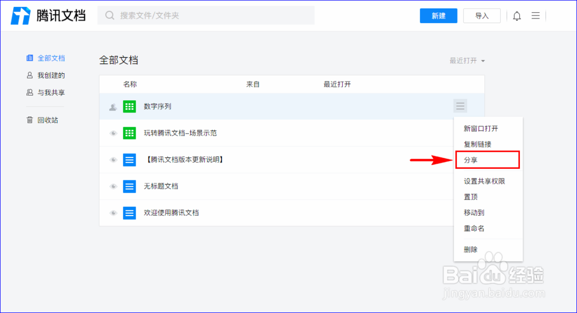The height and width of the screenshot is (313, 577).
Task: Click the 回收站 trash icon
Action: (30, 120)
